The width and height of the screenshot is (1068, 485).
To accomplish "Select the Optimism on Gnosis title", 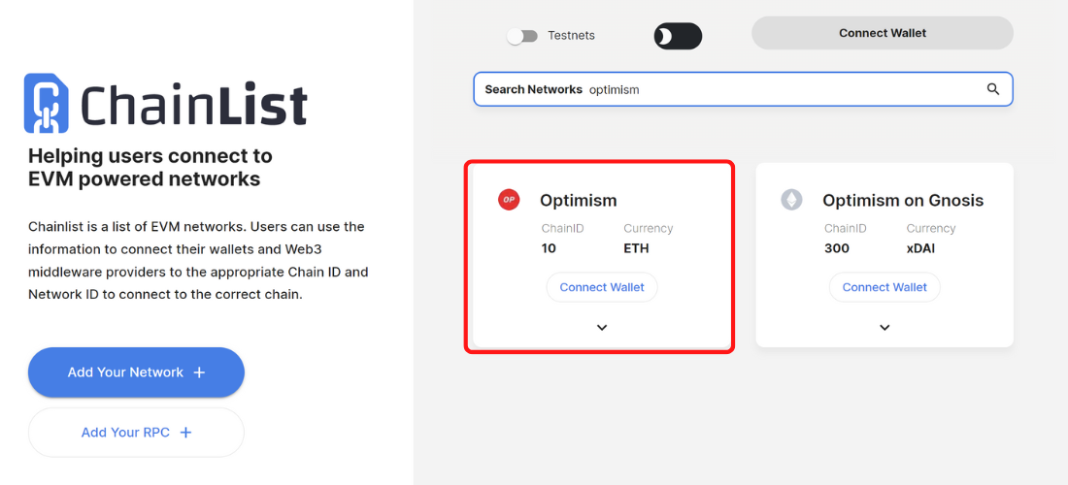I will pyautogui.click(x=903, y=201).
